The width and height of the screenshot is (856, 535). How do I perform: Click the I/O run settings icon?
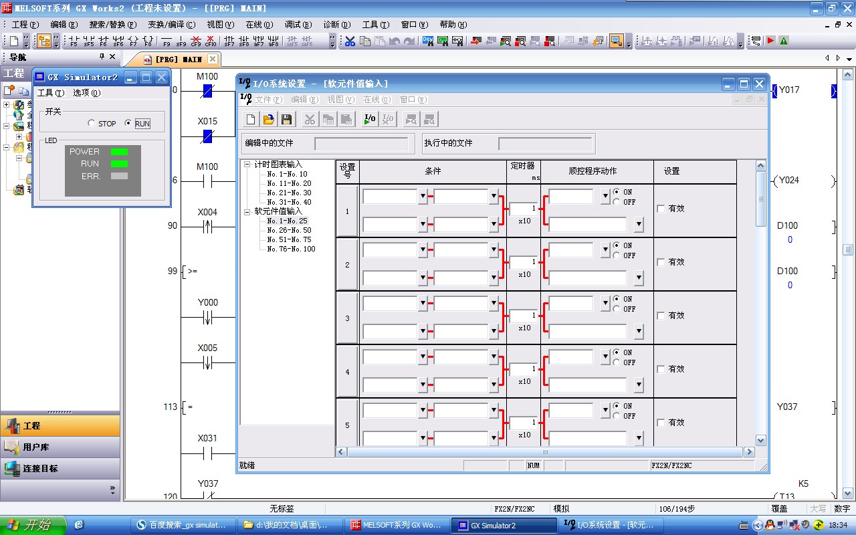coord(368,120)
